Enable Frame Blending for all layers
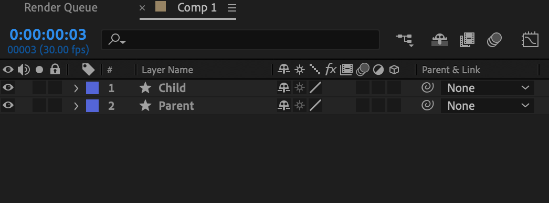549x203 pixels. click(x=467, y=40)
